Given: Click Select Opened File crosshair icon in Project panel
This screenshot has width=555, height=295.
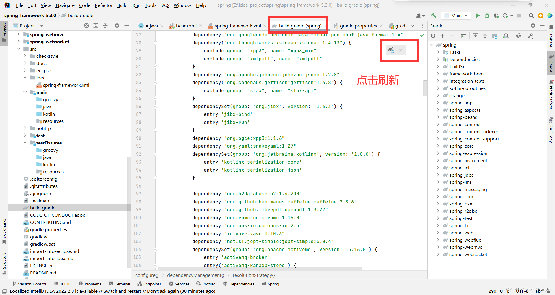Looking at the screenshot, I should click(x=86, y=26).
